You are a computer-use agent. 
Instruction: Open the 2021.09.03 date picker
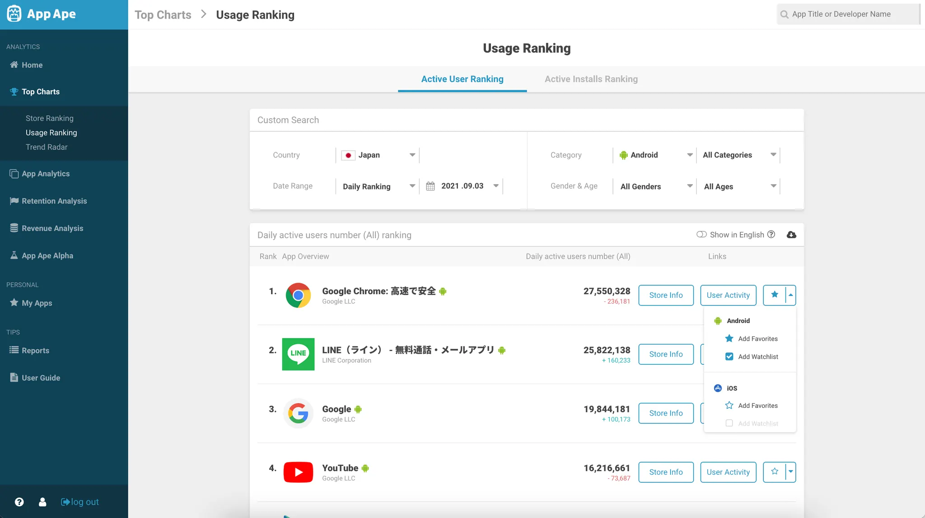pos(462,186)
